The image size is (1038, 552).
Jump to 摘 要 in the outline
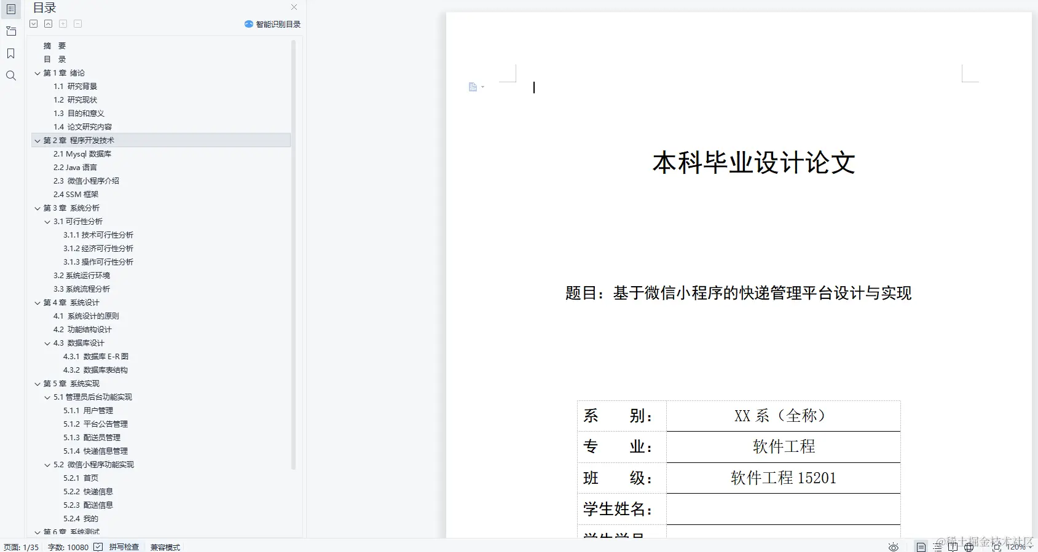click(55, 46)
